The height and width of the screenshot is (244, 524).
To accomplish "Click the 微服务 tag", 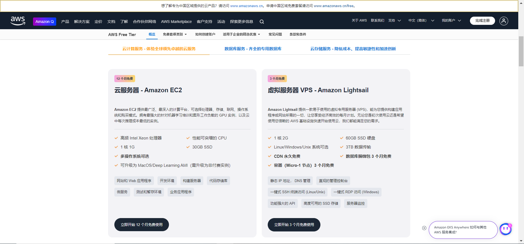I will [122, 192].
